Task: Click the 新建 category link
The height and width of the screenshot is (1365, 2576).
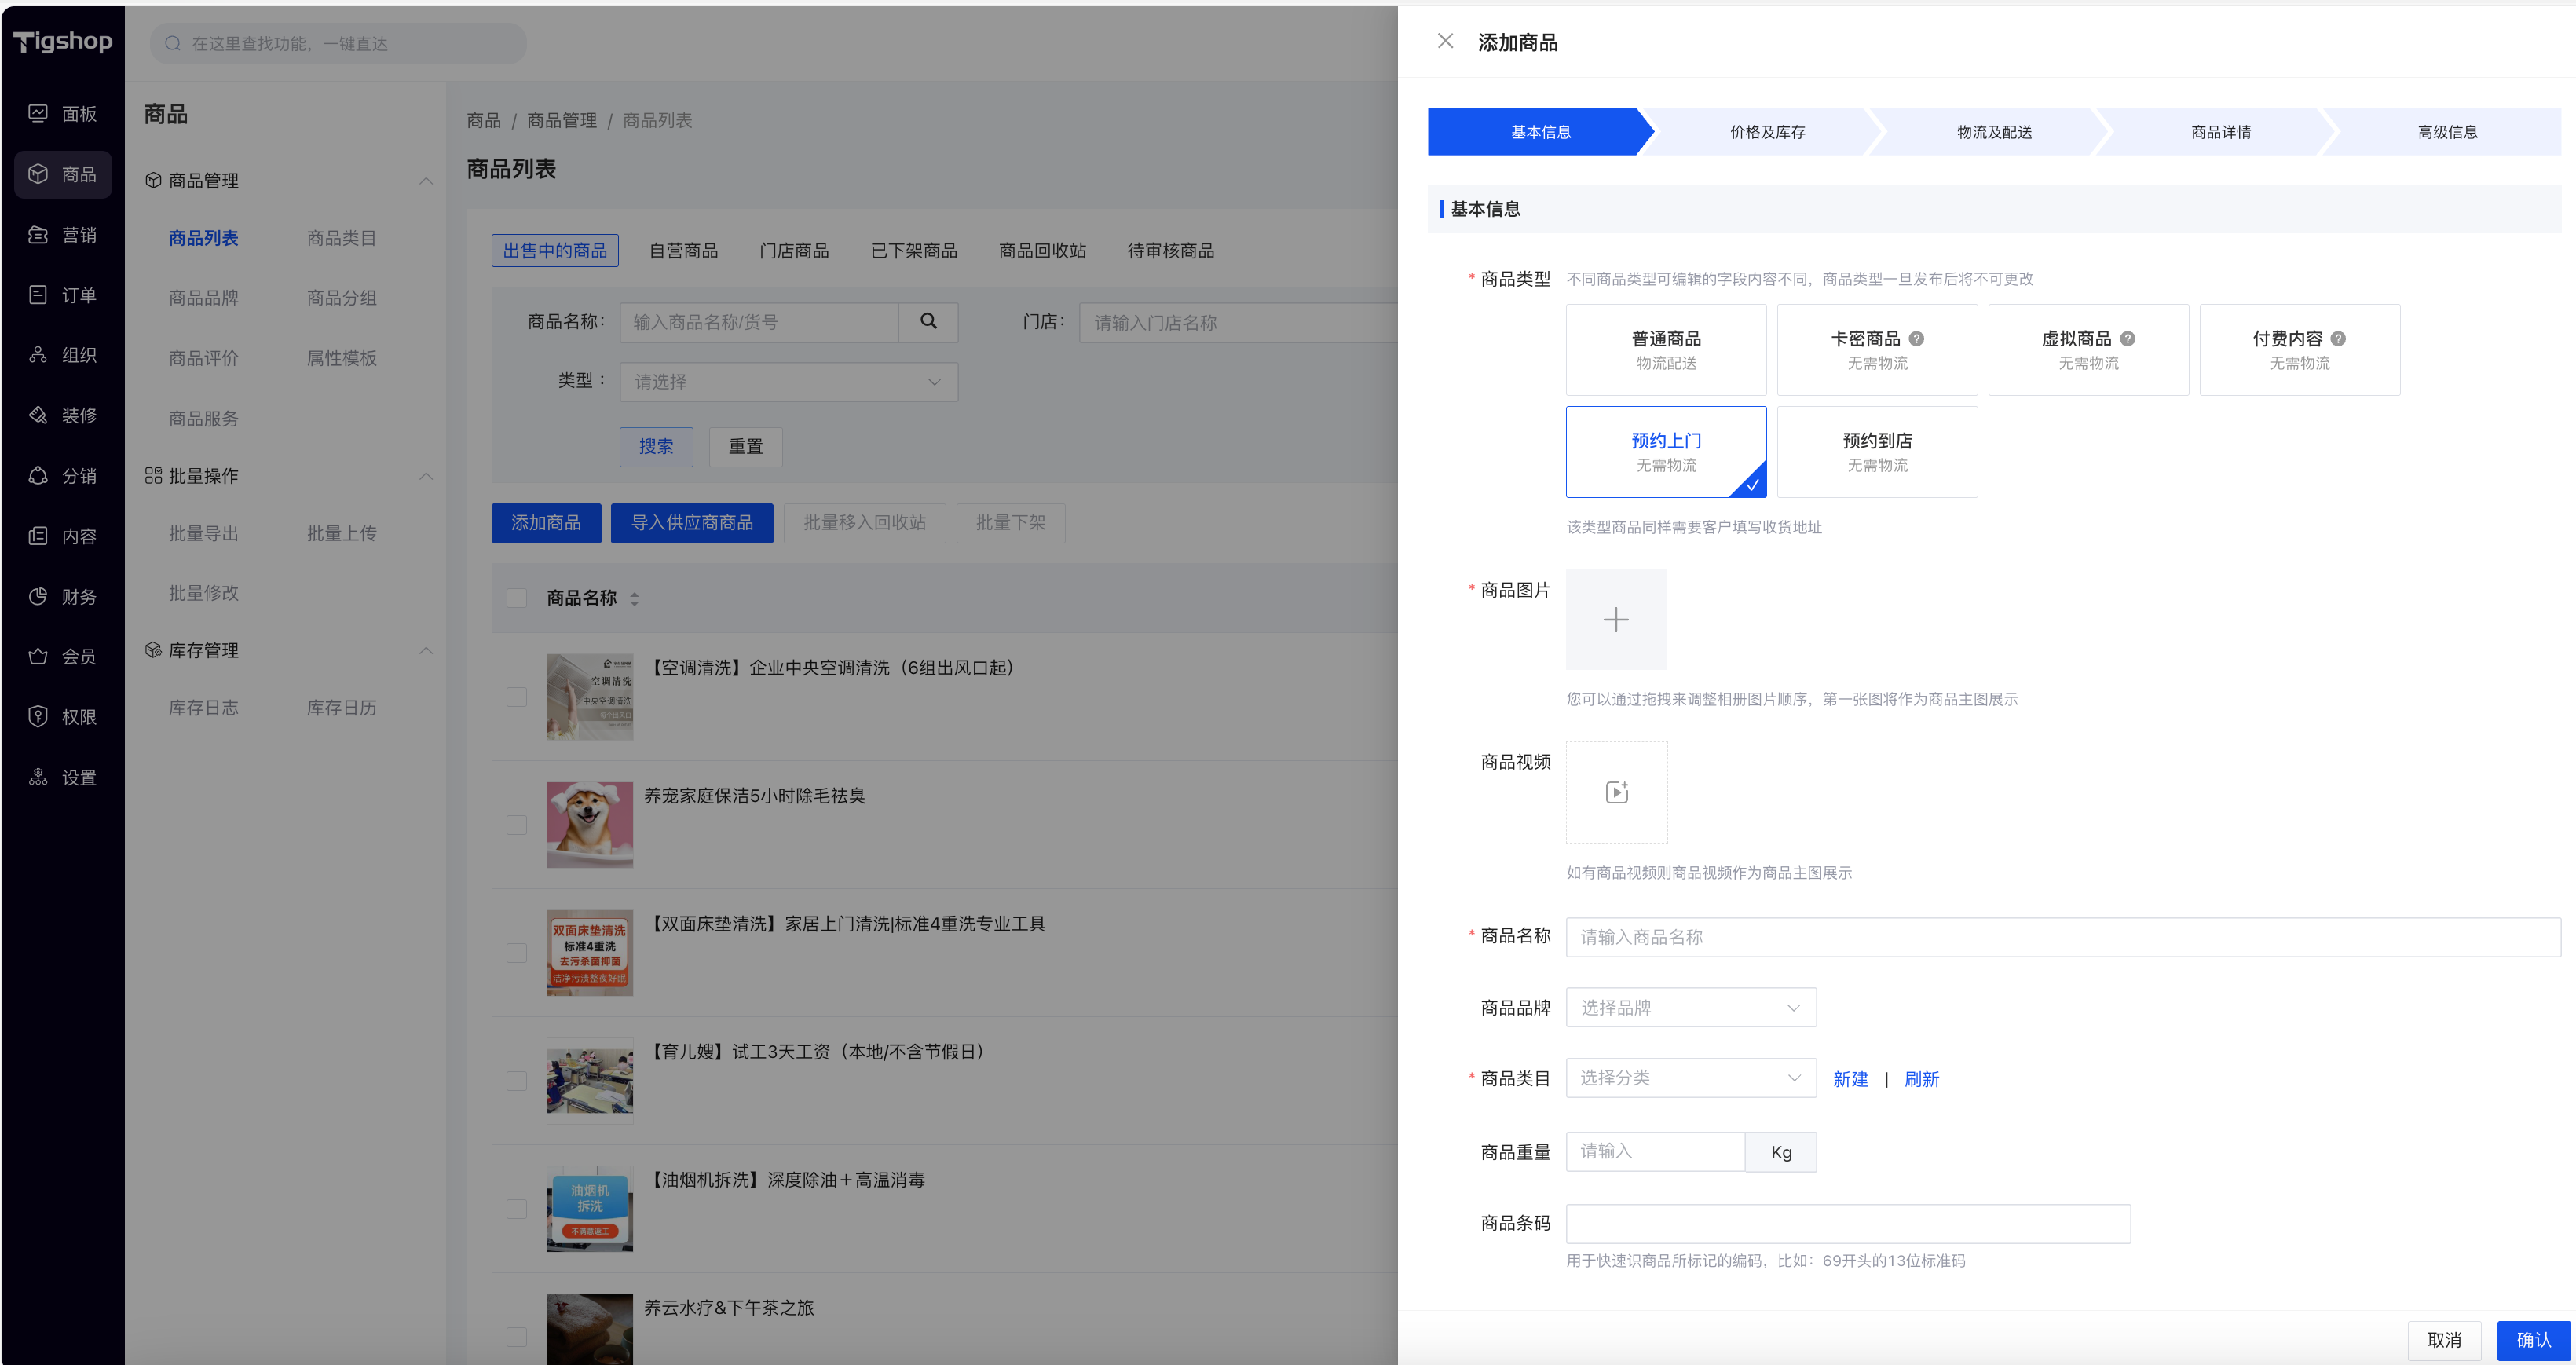Action: click(1850, 1079)
